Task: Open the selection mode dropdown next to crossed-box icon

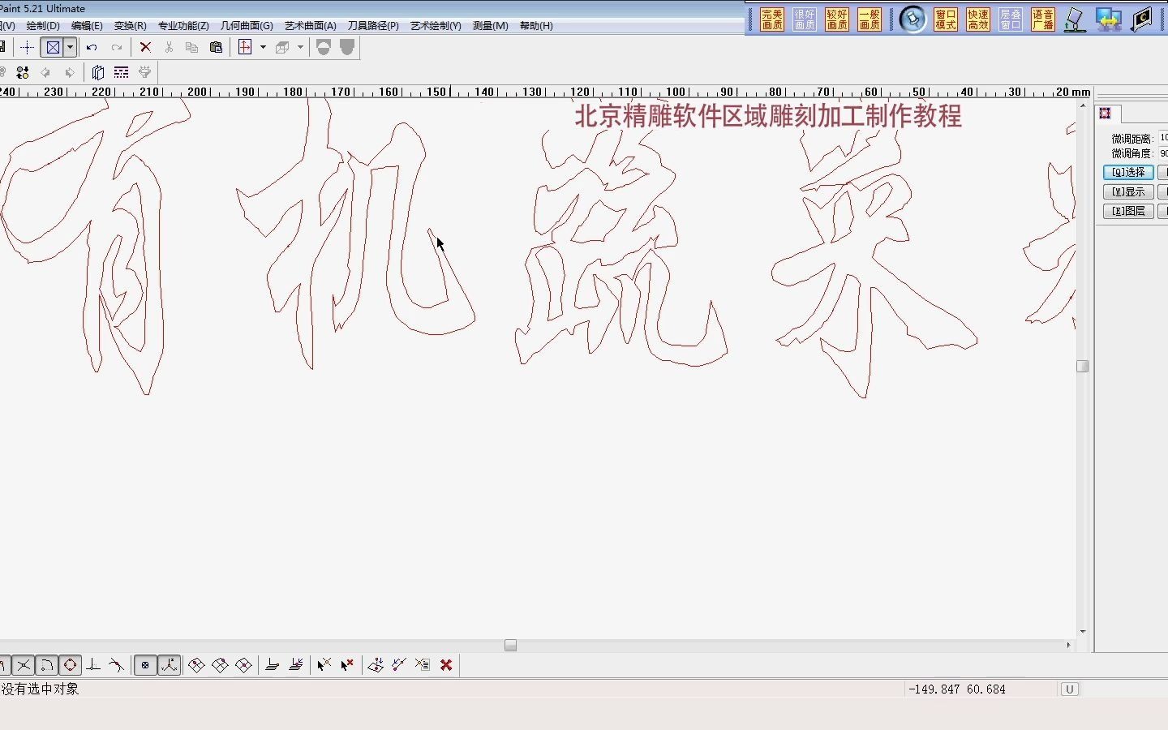Action: (70, 47)
